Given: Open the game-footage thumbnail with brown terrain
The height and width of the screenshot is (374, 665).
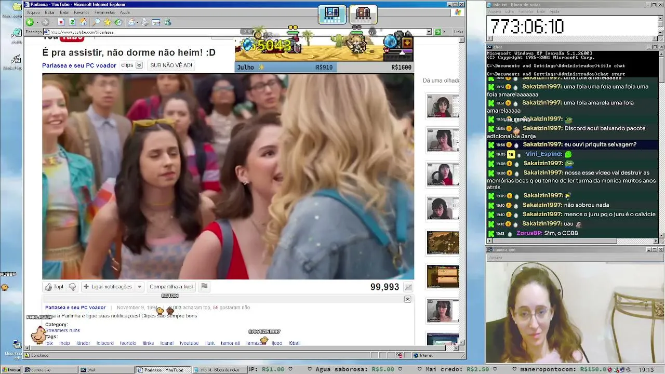Looking at the screenshot, I should pos(443,243).
